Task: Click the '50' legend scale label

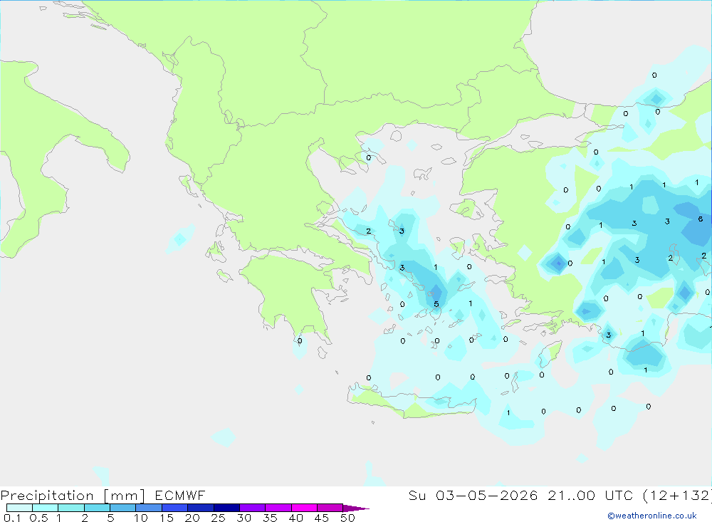Action: 347,518
